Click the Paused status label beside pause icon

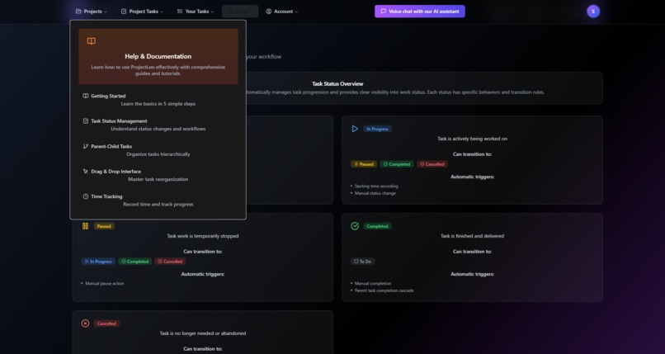(x=104, y=226)
